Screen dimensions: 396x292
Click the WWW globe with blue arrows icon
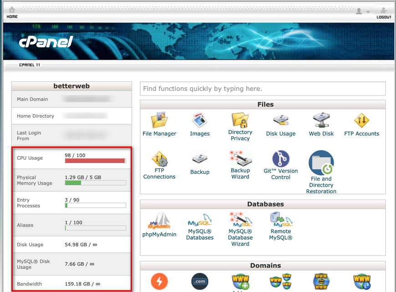pyautogui.click(x=362, y=282)
